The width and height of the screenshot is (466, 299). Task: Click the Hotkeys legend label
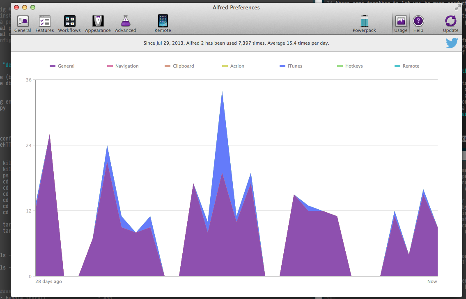click(354, 66)
